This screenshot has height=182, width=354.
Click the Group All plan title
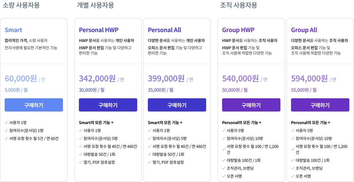click(304, 30)
